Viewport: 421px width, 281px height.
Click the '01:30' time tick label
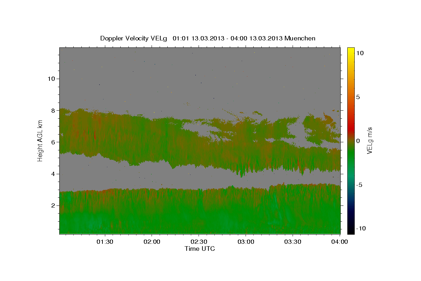click(x=105, y=242)
